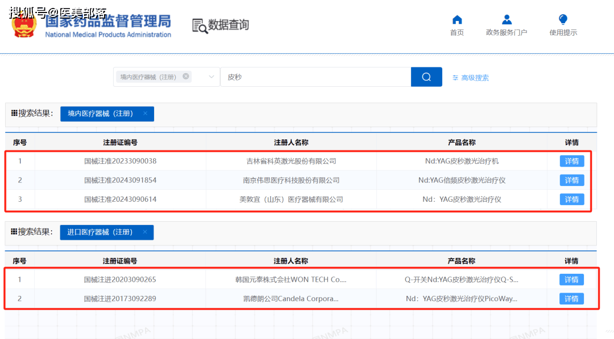
Task: Click registrant 美敦宜（山东）医疗器械有限公司
Action: coord(291,199)
